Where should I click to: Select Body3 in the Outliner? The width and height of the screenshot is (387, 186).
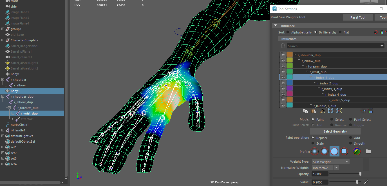coord(32,91)
